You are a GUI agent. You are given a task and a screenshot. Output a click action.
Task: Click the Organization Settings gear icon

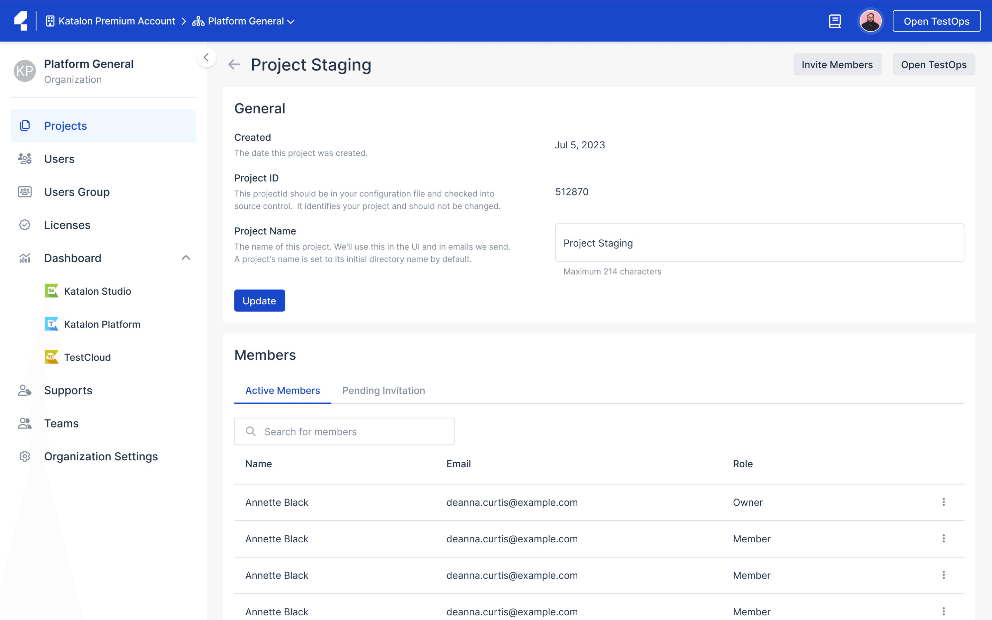pyautogui.click(x=25, y=456)
